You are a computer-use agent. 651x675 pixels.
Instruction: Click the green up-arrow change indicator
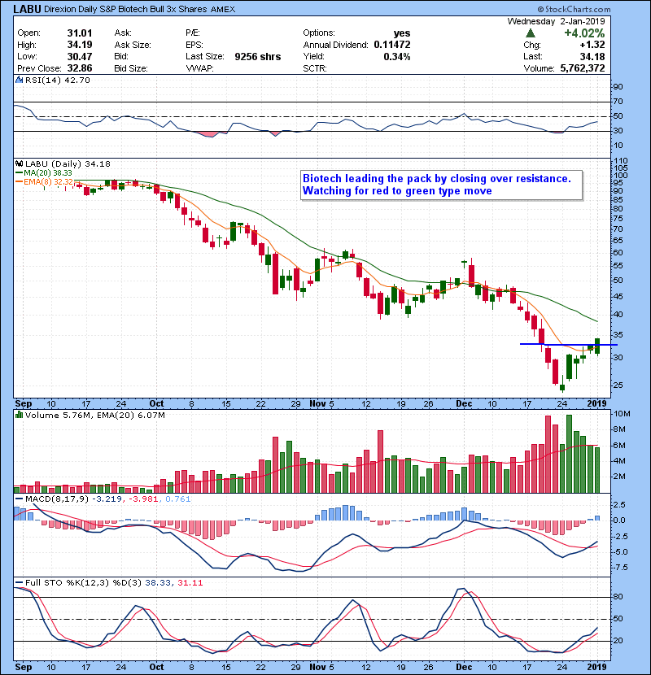point(531,33)
